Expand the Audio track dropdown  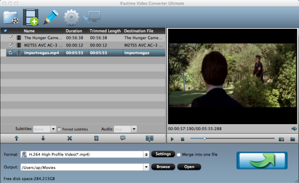coord(134,129)
